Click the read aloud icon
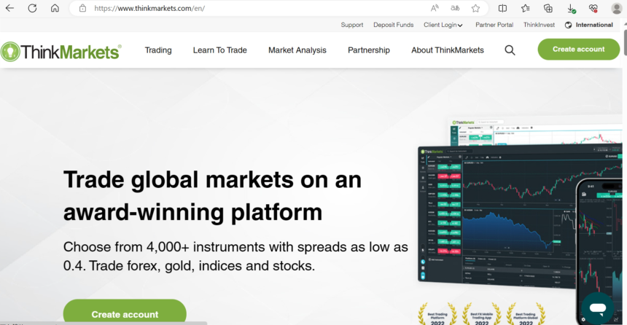 pyautogui.click(x=435, y=9)
